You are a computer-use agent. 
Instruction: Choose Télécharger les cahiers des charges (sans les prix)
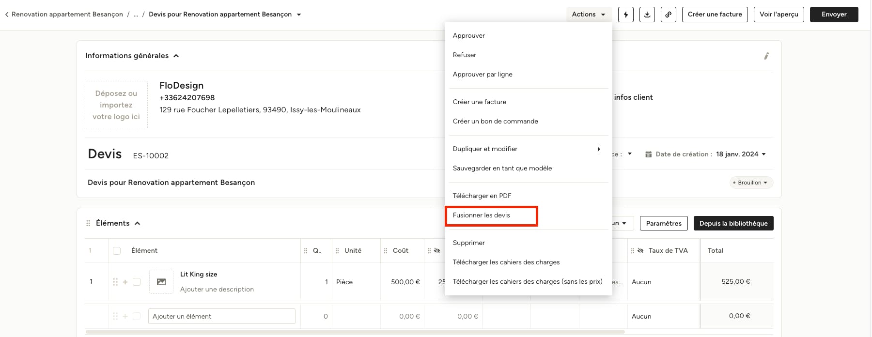(x=529, y=281)
